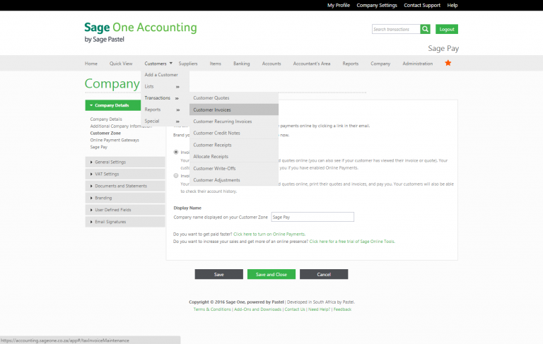This screenshot has width=543, height=344.
Task: Open Need Help? footer link
Action: tap(320, 309)
